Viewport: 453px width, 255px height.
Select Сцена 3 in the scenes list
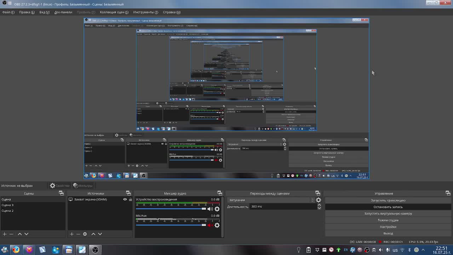(7, 205)
